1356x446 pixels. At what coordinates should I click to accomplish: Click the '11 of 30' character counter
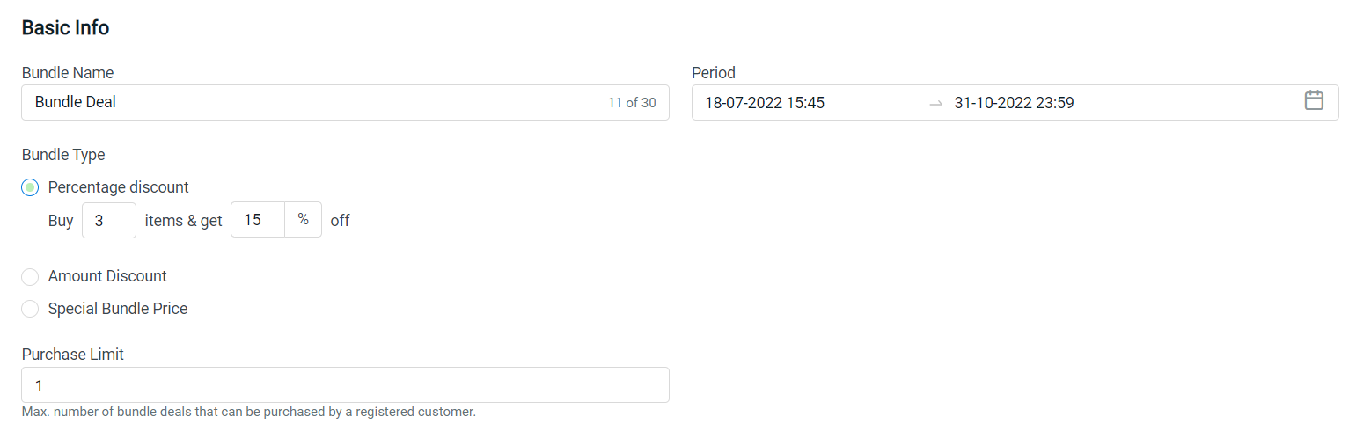click(631, 103)
